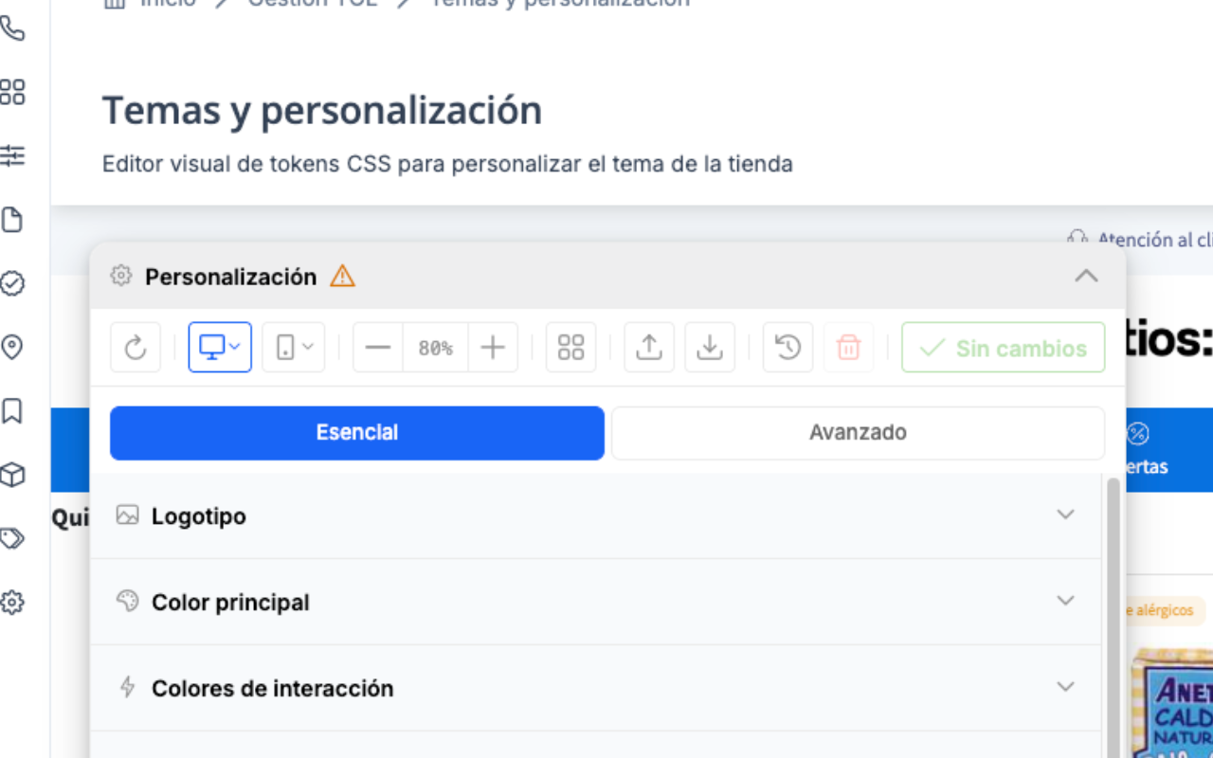Increase zoom with the plus button

493,348
